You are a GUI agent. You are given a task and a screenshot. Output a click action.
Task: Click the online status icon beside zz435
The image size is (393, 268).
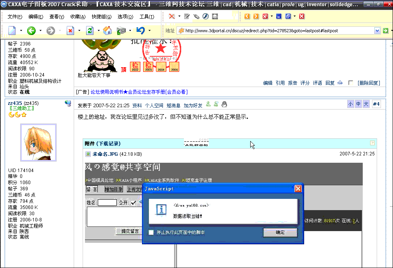[68, 103]
